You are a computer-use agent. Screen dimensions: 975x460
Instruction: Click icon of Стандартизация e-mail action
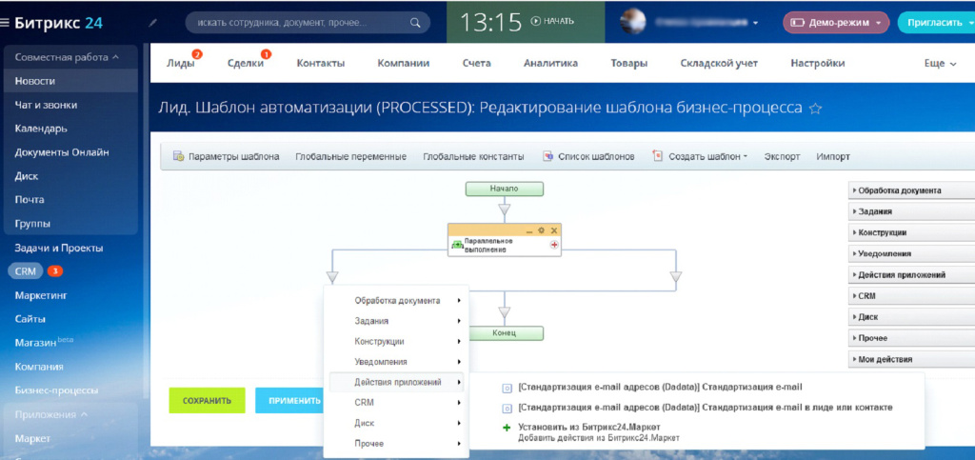tap(507, 388)
